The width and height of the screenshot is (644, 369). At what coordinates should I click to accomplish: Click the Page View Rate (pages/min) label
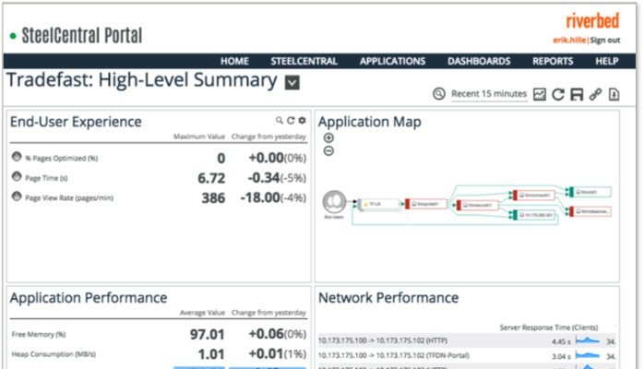click(x=69, y=197)
